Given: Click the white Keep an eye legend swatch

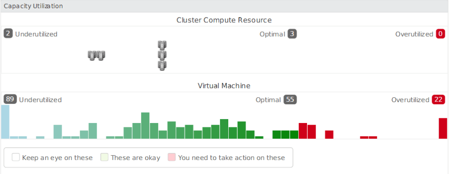Looking at the screenshot, I should click(x=16, y=157).
